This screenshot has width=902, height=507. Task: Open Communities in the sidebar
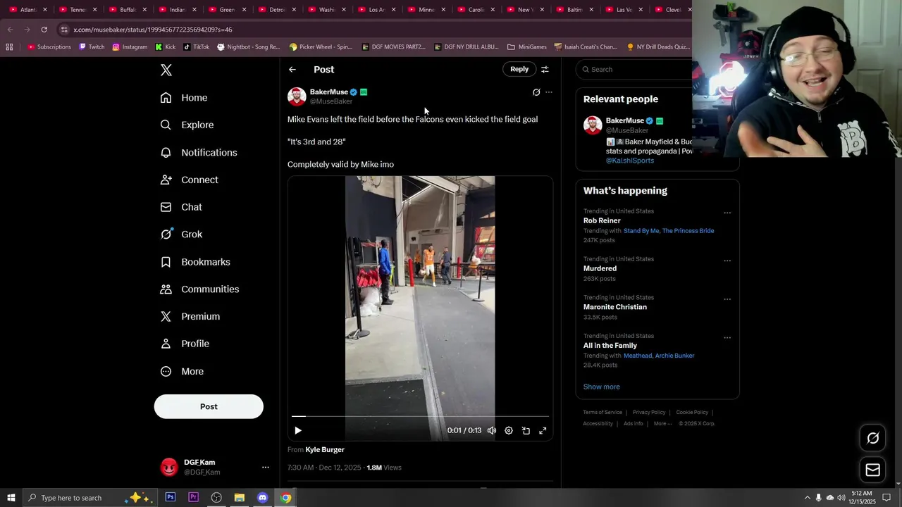(199, 289)
